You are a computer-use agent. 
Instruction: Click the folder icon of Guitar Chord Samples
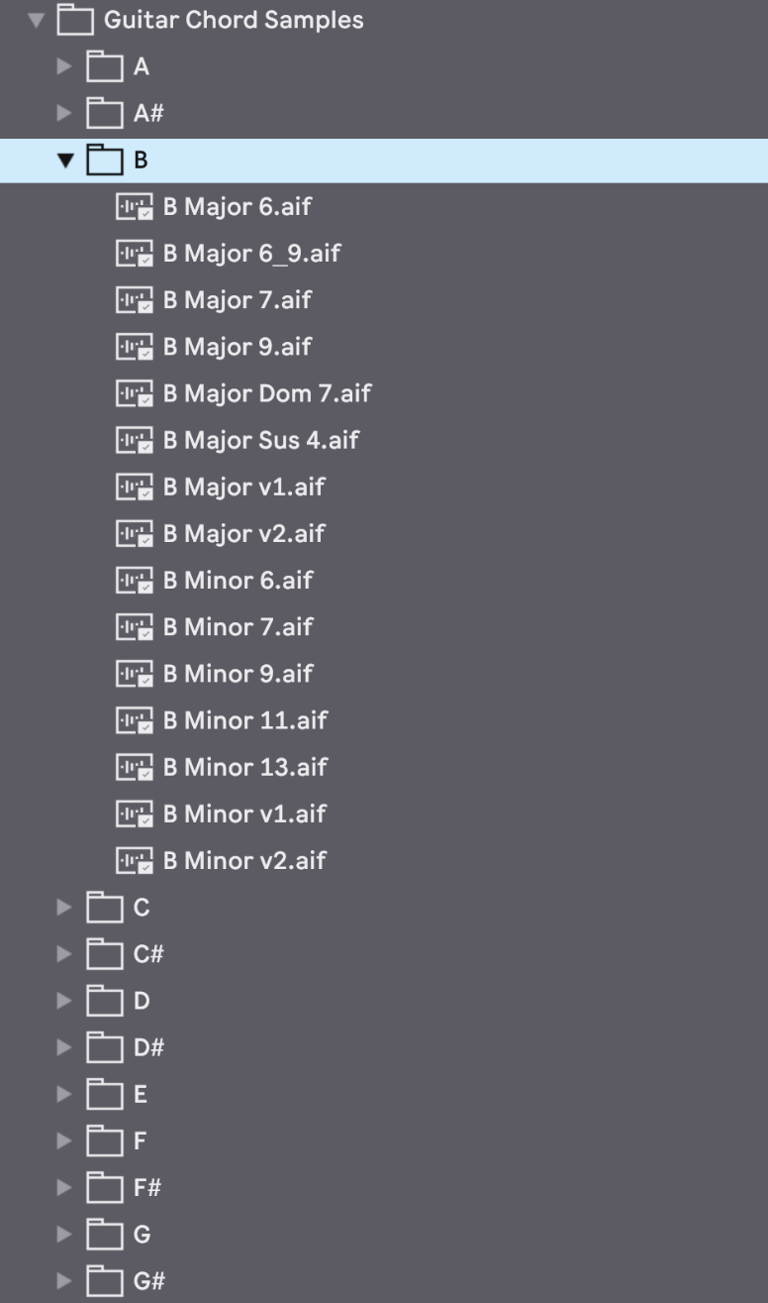(75, 20)
